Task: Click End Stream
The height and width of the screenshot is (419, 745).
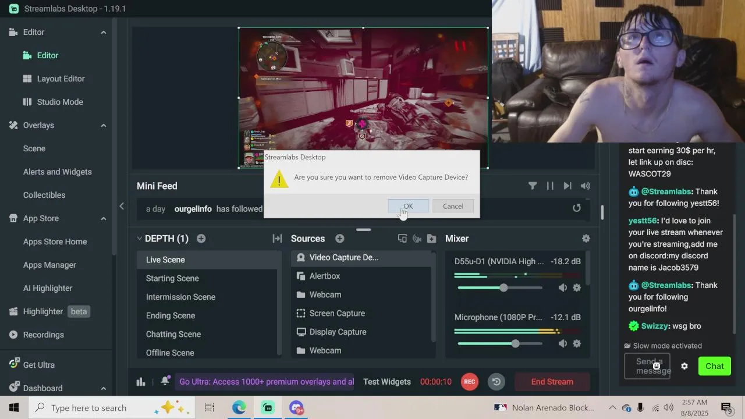Action: coord(552,382)
